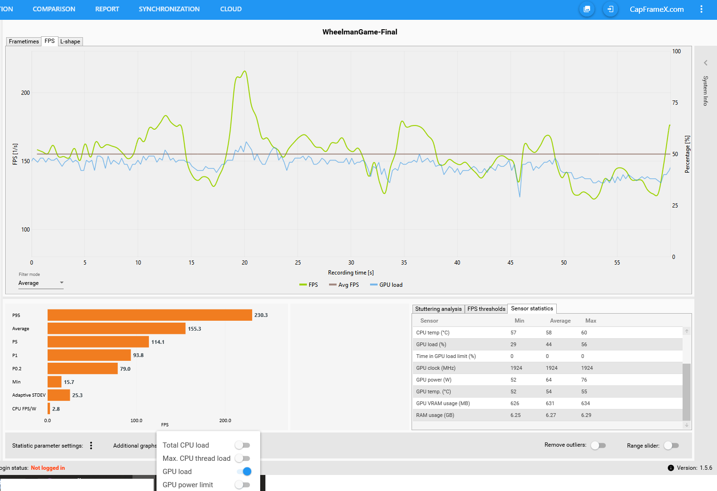Toggle Max. CPU thread load graph

coord(242,458)
